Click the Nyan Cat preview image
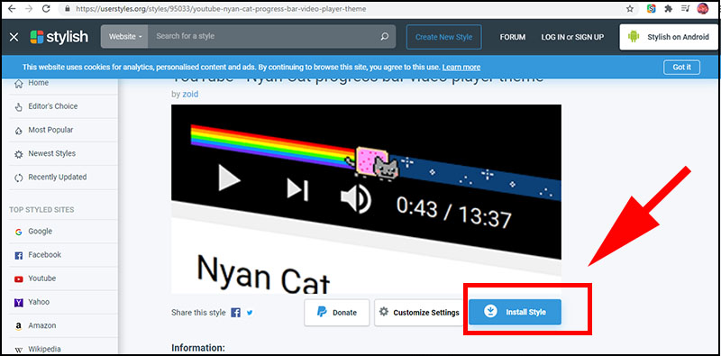 tap(366, 198)
